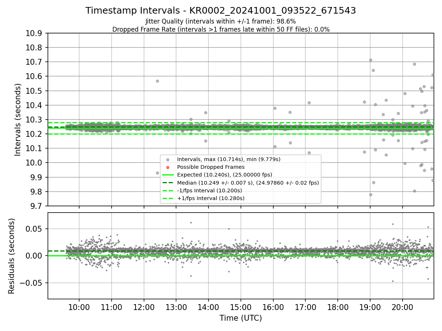Click the gray 'Intervals' legend marker
The width and height of the screenshot is (442, 331).
point(168,159)
